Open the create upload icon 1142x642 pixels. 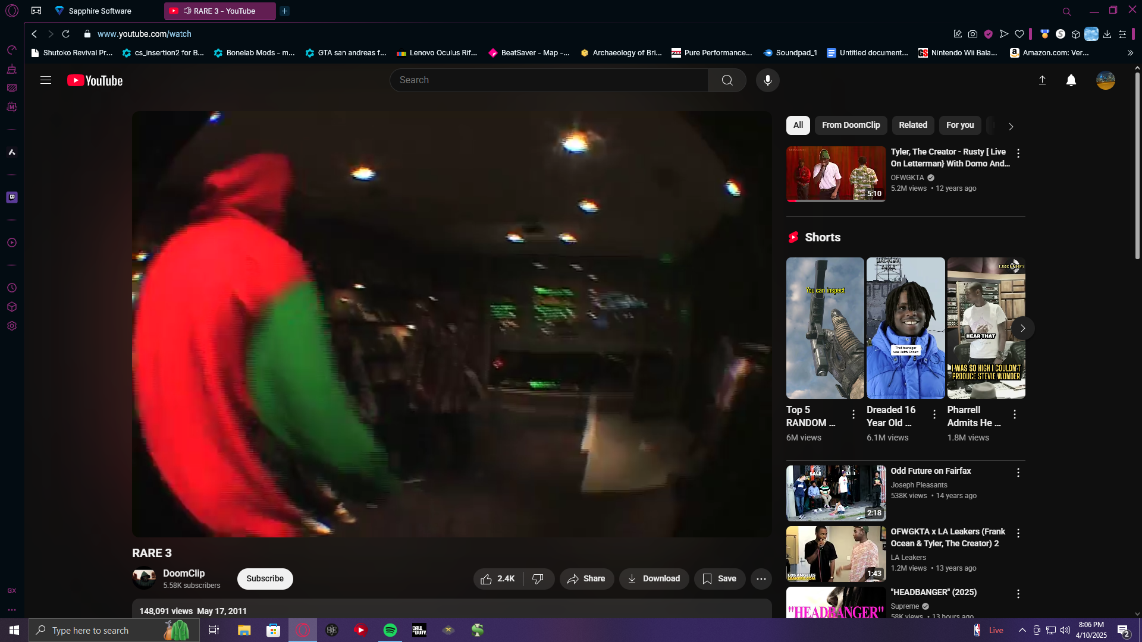click(x=1042, y=80)
